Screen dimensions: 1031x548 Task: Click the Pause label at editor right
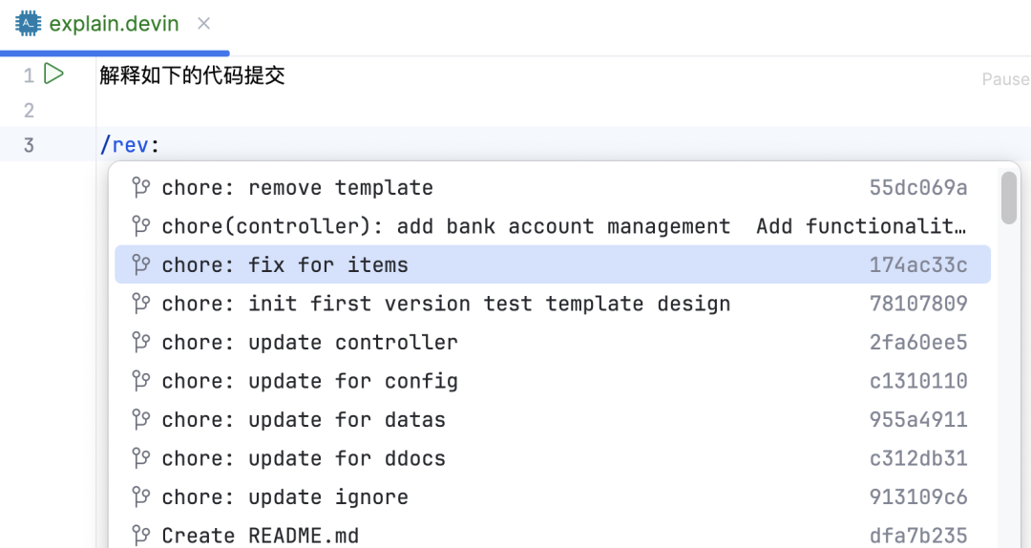point(1006,79)
